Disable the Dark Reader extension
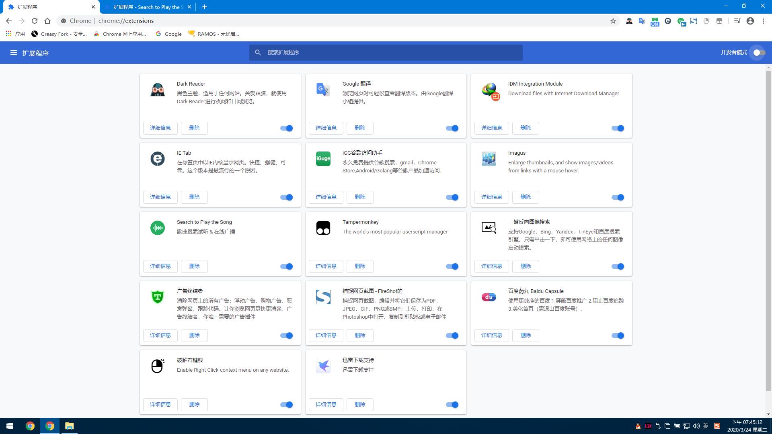Screen dimensions: 772x434 pyautogui.click(x=287, y=128)
